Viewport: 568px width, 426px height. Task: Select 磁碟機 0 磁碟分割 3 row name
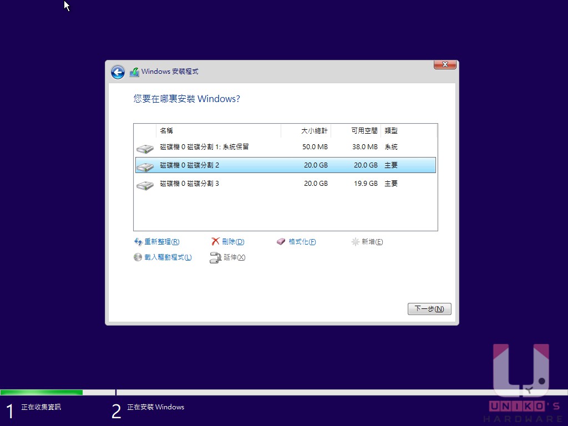point(190,184)
